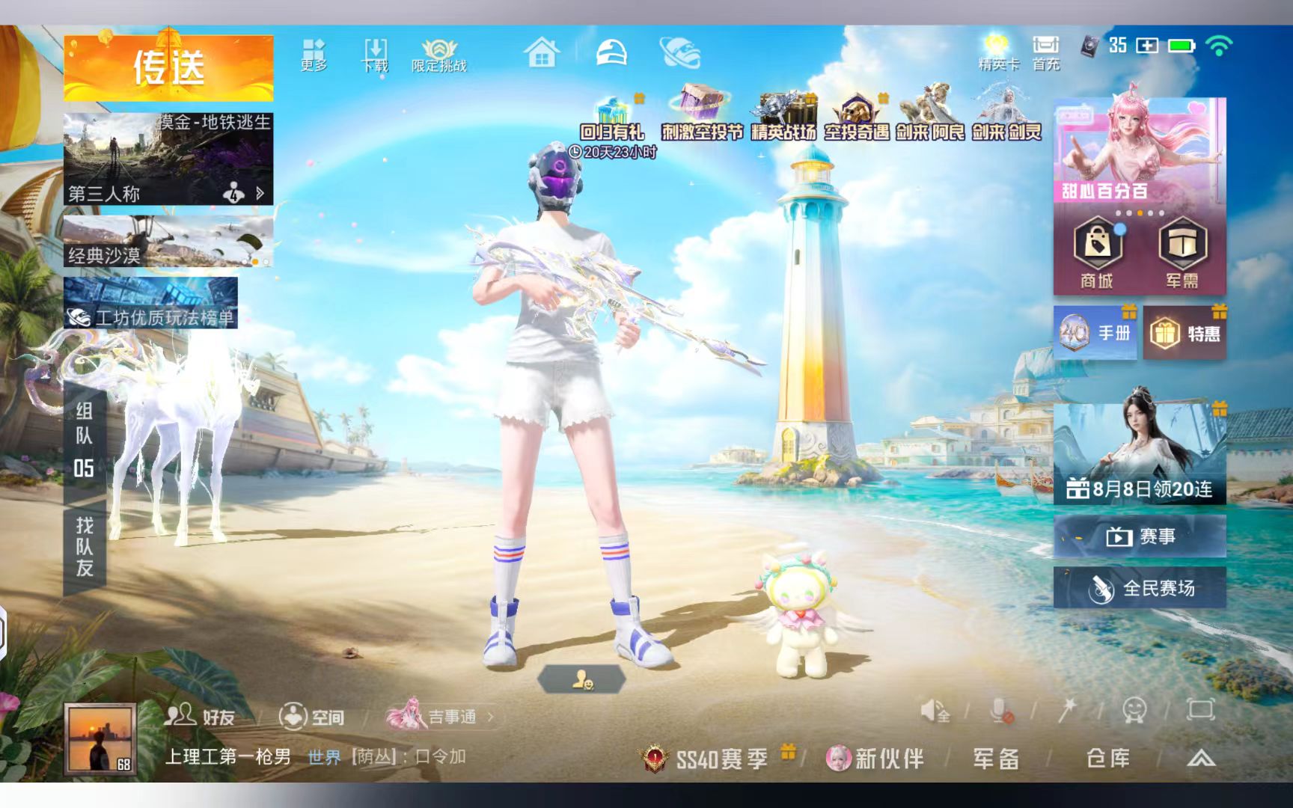Open the 限定挑战 challenge icon
Screen dimensions: 1293x808
point(439,55)
